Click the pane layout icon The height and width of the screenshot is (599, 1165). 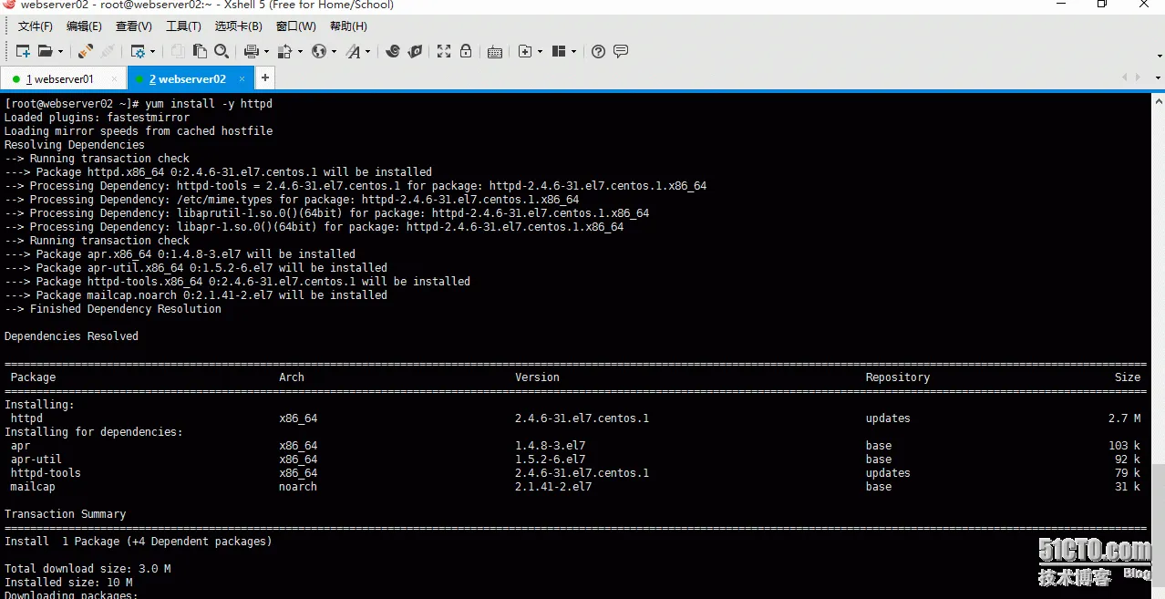(x=559, y=51)
